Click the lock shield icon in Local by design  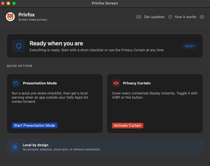pyautogui.click(x=15, y=147)
